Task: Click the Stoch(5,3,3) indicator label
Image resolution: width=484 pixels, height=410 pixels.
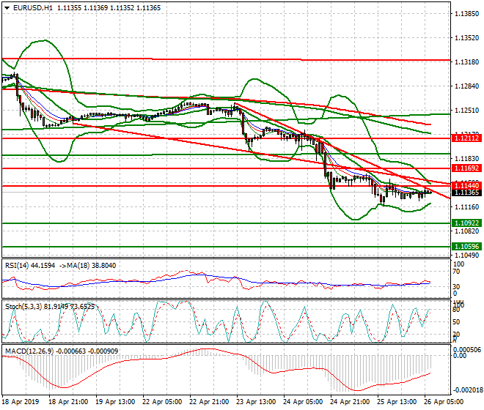Action: (x=23, y=307)
